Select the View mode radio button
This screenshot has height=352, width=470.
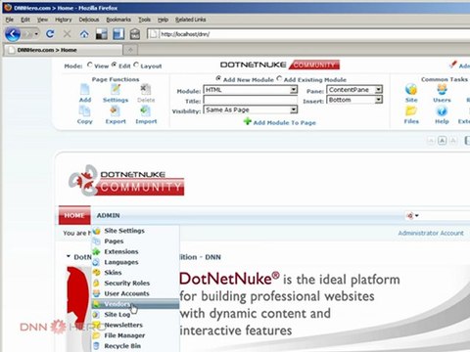coord(90,65)
